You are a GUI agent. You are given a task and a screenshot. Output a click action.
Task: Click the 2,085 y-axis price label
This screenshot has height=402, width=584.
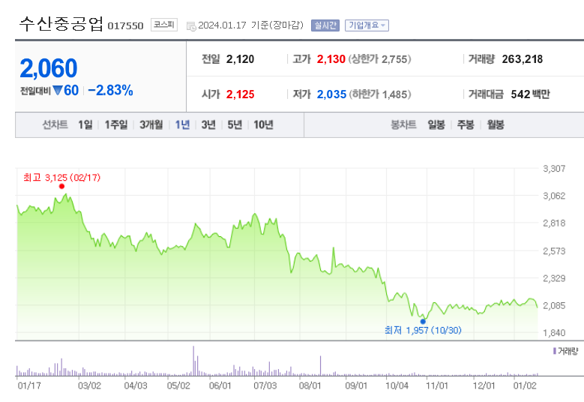pyautogui.click(x=554, y=305)
